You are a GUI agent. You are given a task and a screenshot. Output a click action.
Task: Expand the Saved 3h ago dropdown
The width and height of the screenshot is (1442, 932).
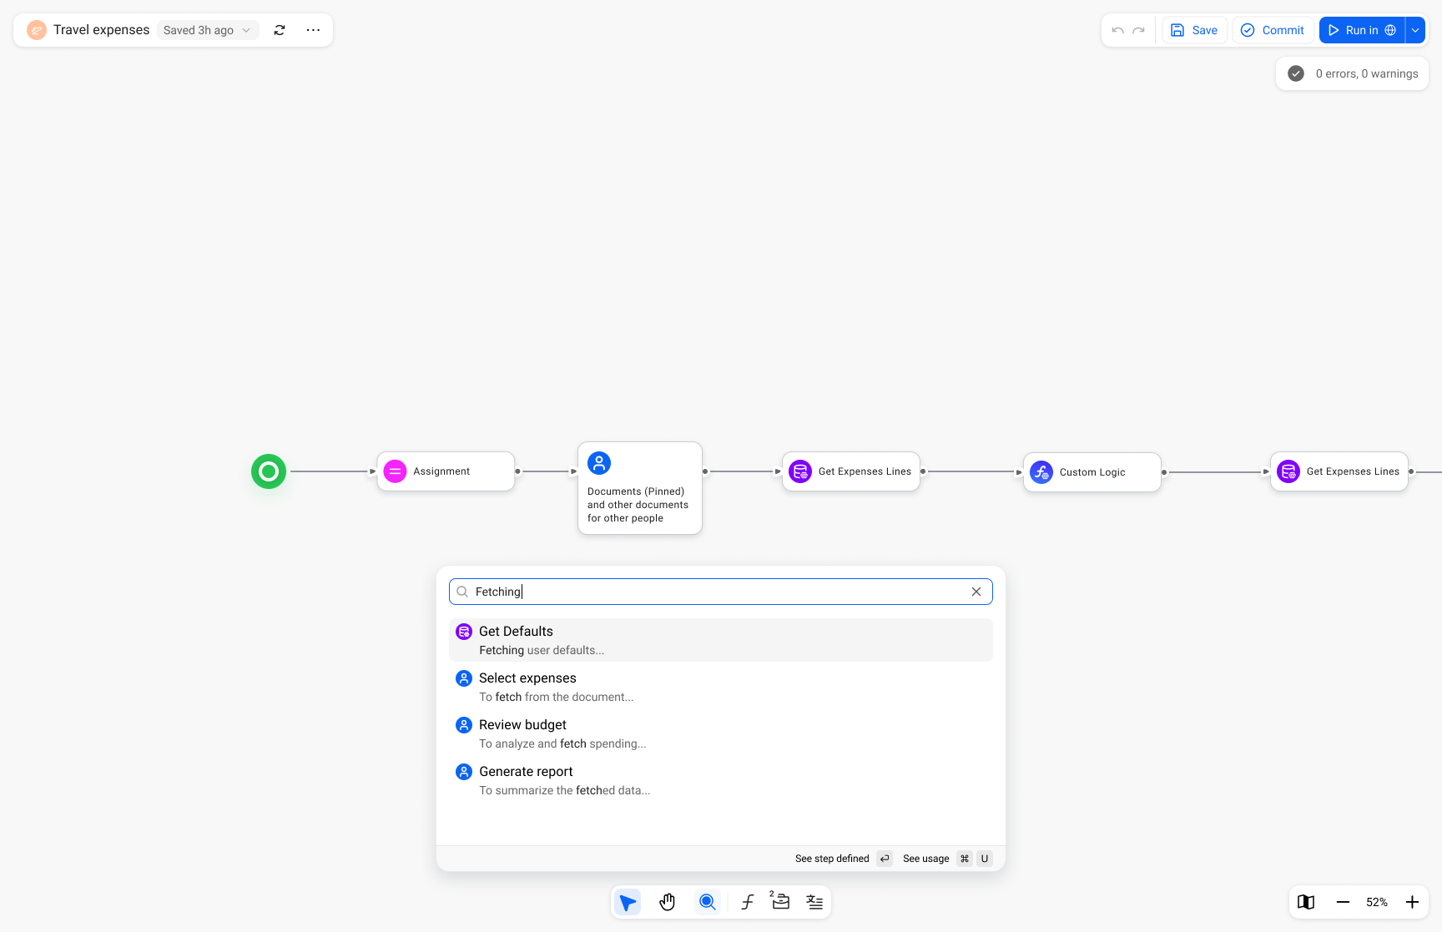pyautogui.click(x=246, y=29)
